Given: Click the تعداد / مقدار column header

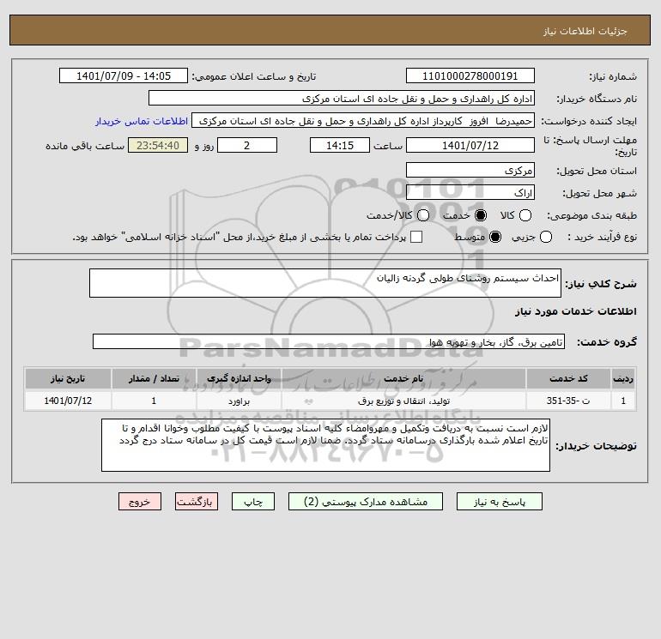Looking at the screenshot, I should point(154,378).
